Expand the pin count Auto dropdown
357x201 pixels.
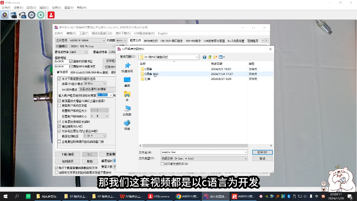point(125,40)
